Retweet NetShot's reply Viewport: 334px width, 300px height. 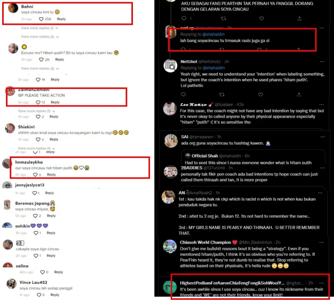click(x=222, y=95)
